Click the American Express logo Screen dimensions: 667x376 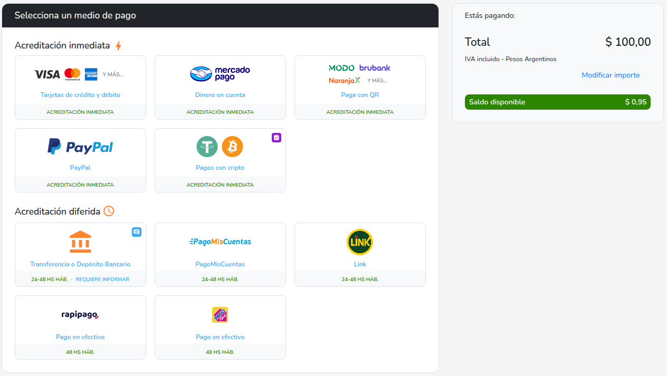click(91, 74)
